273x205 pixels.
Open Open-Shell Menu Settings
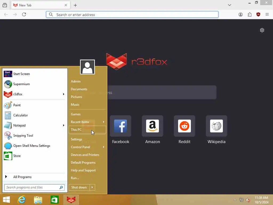[x=35, y=146]
